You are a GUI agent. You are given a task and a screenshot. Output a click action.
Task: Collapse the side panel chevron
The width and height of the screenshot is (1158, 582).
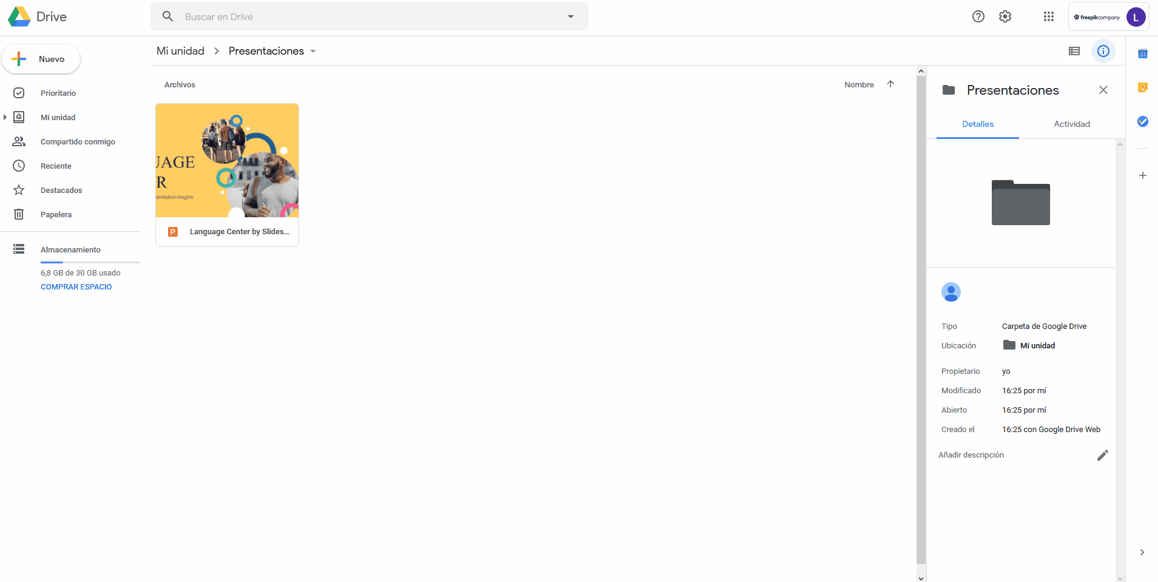[x=1142, y=552]
